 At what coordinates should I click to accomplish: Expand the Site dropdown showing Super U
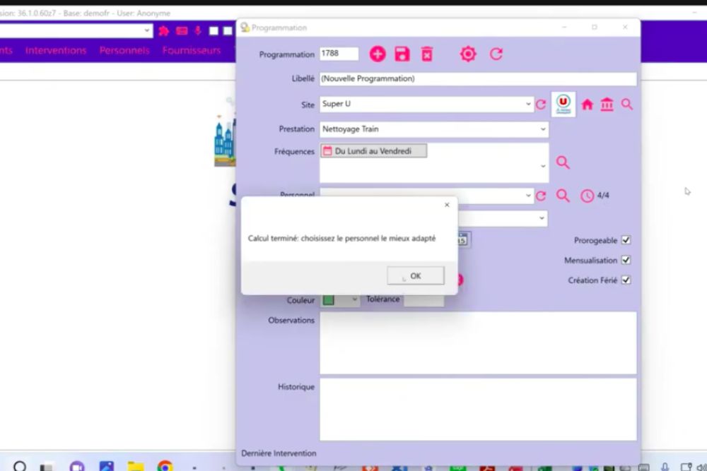[x=528, y=105]
